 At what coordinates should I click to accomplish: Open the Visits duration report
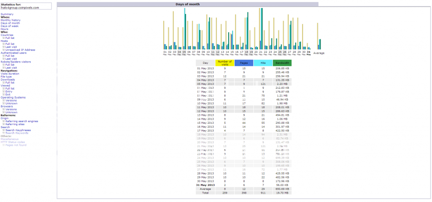click(x=10, y=74)
